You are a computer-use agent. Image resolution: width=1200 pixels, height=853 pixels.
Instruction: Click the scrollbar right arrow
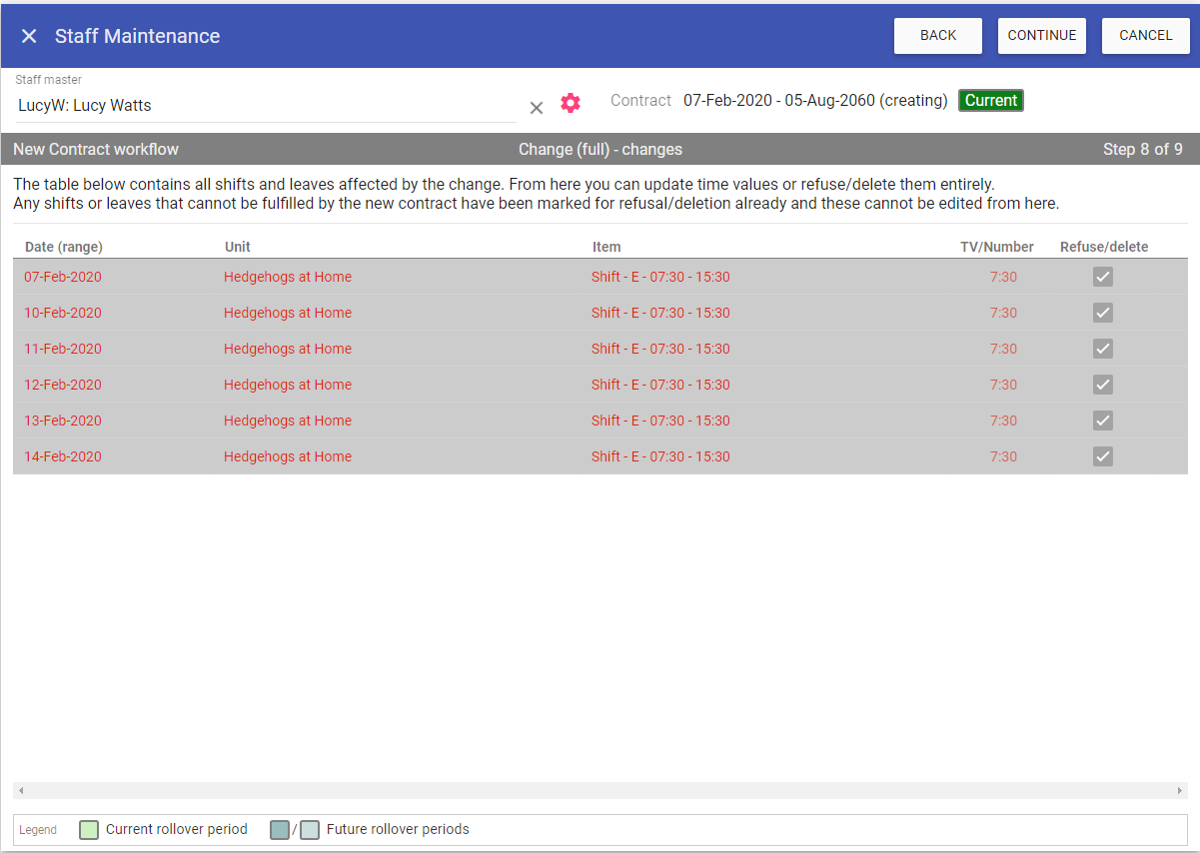pyautogui.click(x=1180, y=790)
